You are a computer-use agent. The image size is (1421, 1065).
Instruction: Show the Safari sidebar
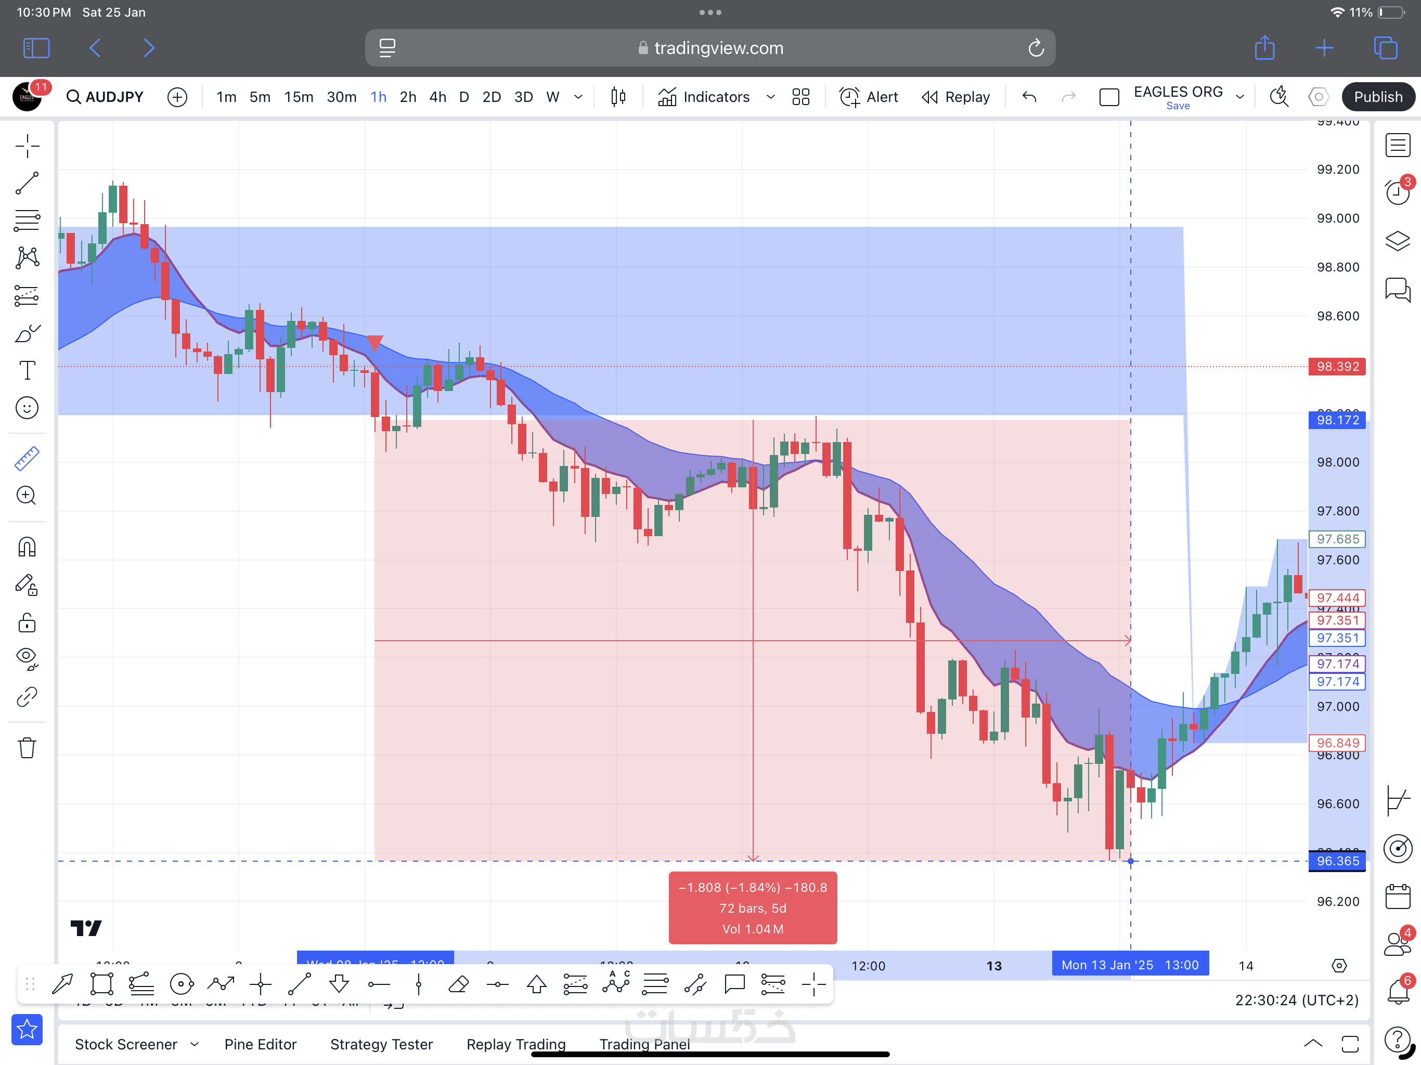(36, 48)
